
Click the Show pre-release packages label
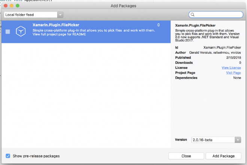click(x=36, y=156)
